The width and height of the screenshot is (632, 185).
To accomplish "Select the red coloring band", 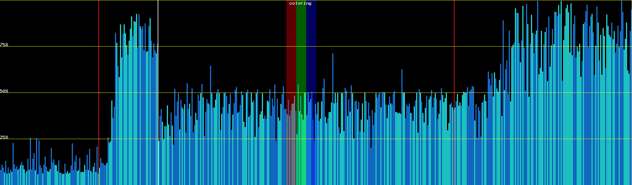I will (x=291, y=46).
